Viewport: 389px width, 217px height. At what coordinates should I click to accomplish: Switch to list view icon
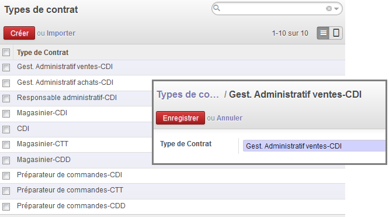coord(323,33)
